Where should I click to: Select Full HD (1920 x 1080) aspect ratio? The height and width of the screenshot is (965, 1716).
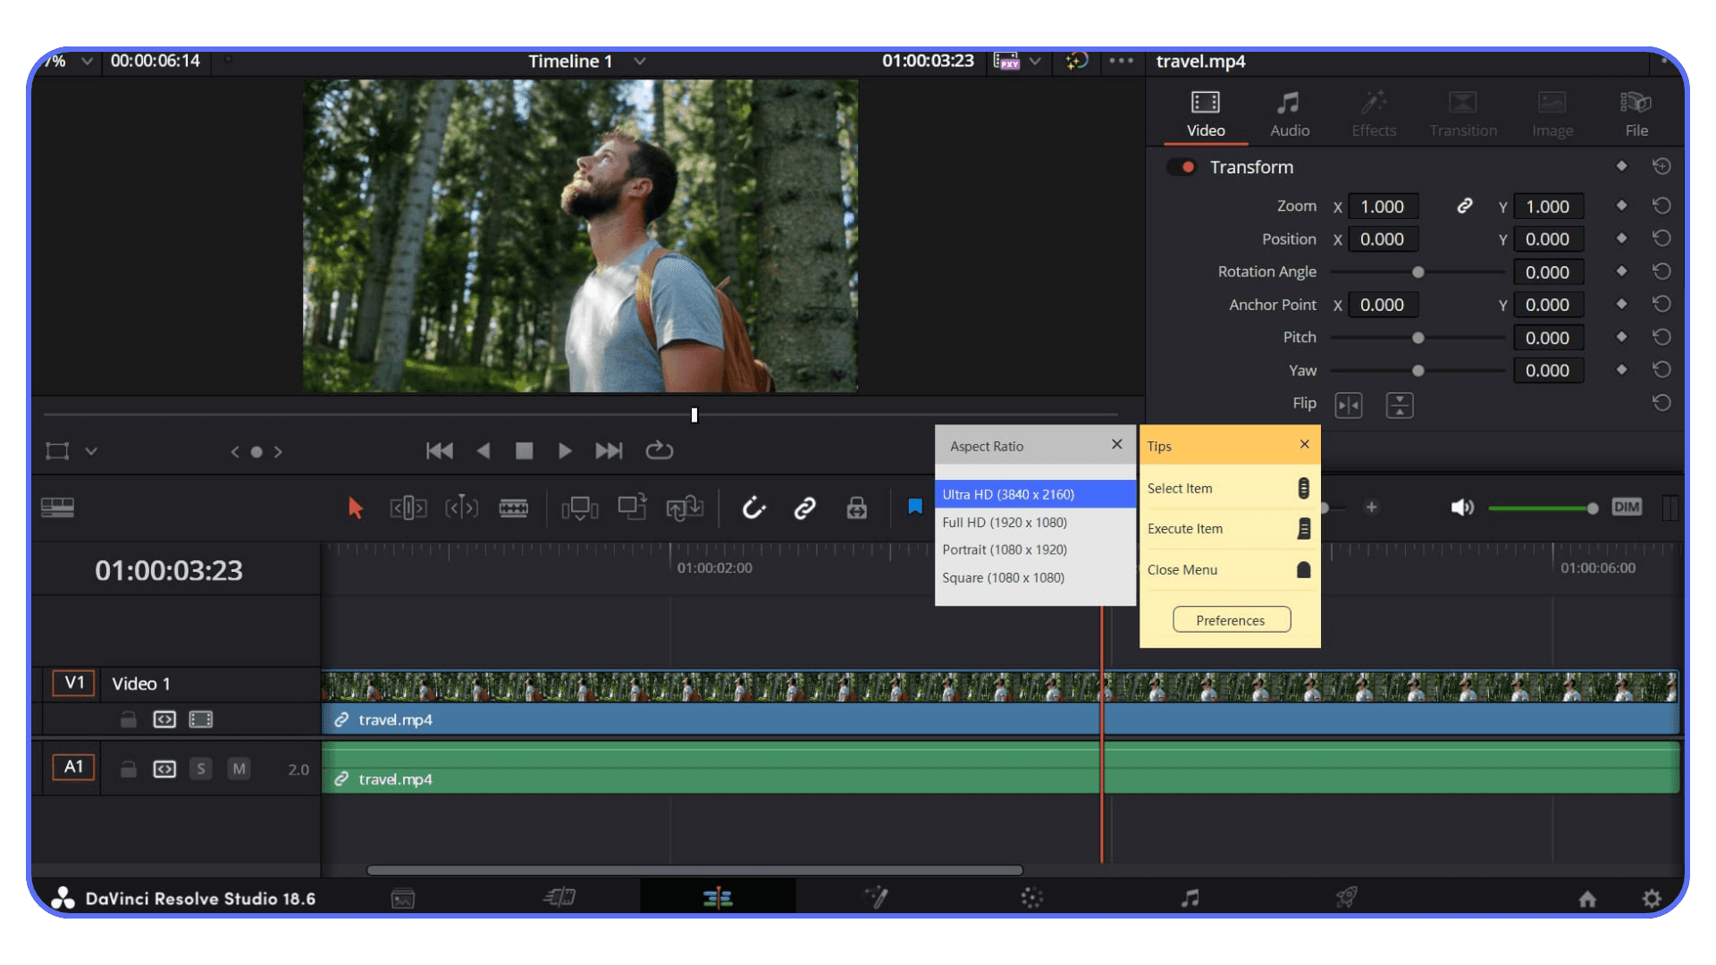pyautogui.click(x=1005, y=522)
